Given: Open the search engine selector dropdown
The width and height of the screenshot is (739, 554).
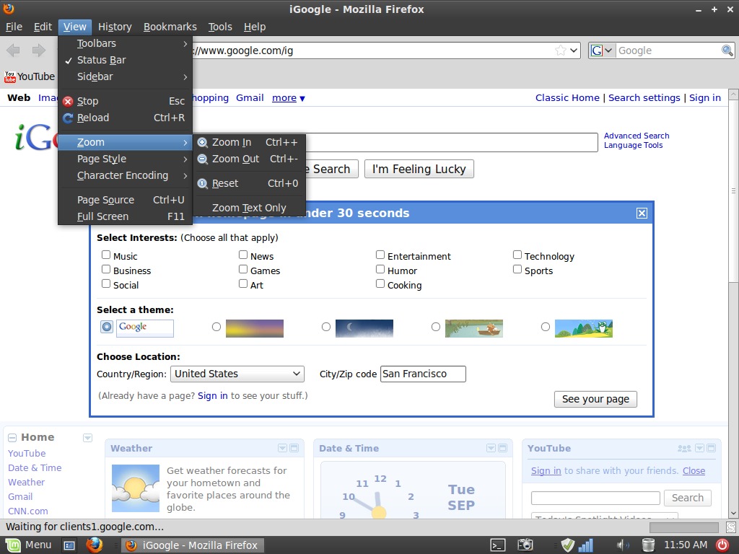Looking at the screenshot, I should (x=603, y=50).
